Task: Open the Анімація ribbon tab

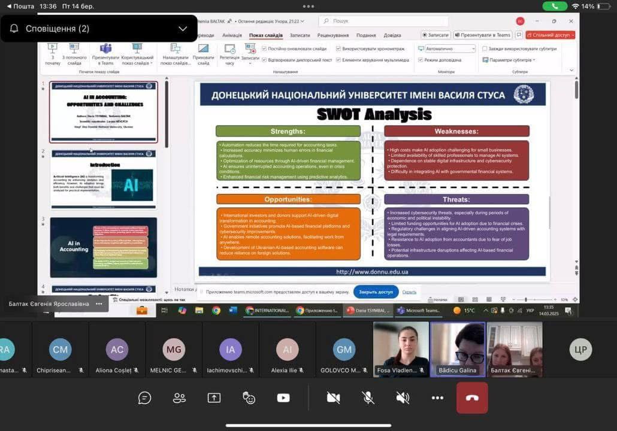Action: pyautogui.click(x=232, y=35)
